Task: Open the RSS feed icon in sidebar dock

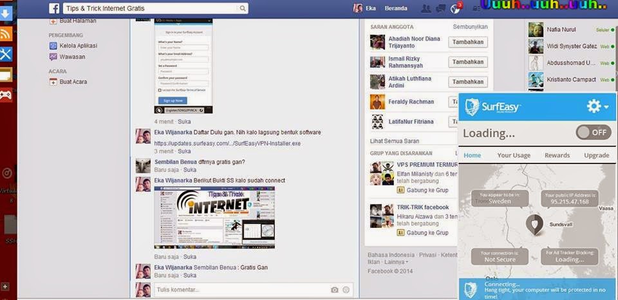Action: click(6, 33)
